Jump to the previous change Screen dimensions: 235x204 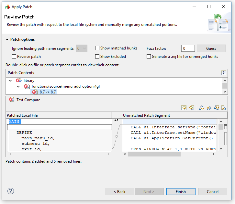point(223,108)
